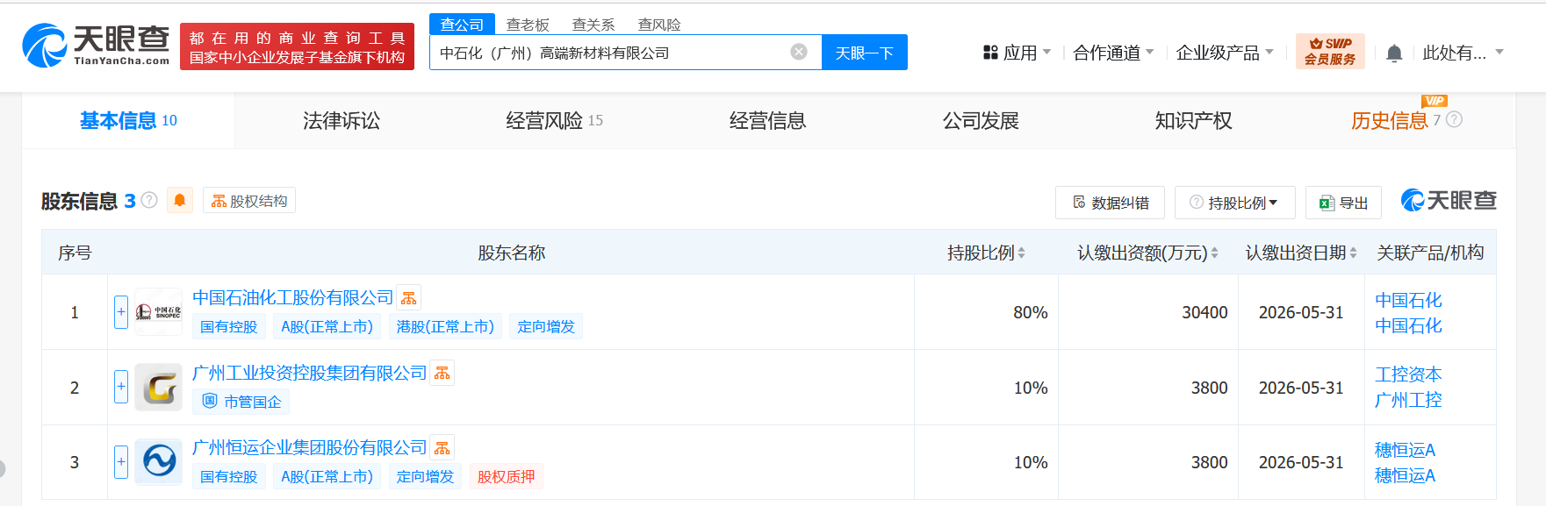Expand row 3 shareholder details with plus

click(121, 461)
